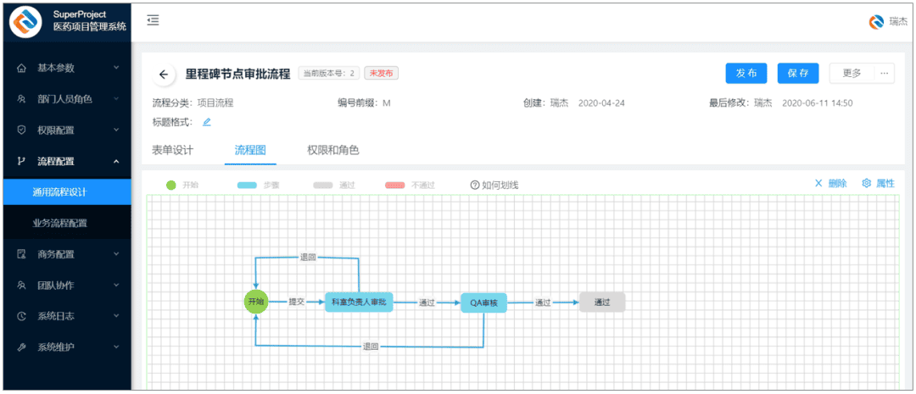Select the red 不通过 legend swatch

pos(395,185)
